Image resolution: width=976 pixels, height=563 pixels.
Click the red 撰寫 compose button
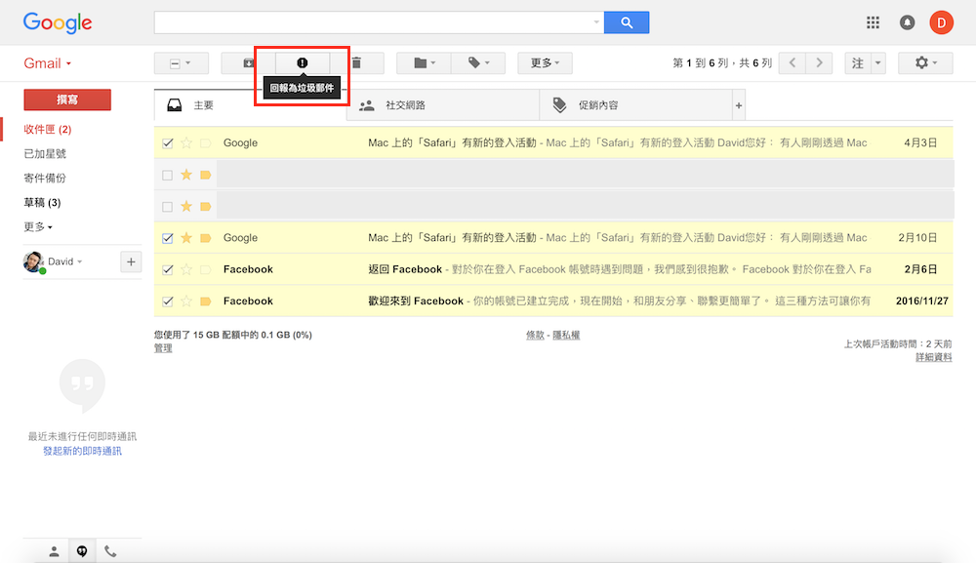(67, 100)
